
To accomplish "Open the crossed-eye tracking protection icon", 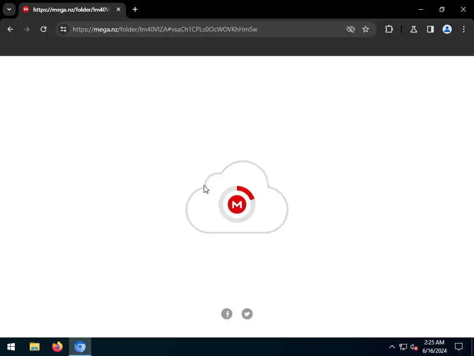I will tap(351, 29).
